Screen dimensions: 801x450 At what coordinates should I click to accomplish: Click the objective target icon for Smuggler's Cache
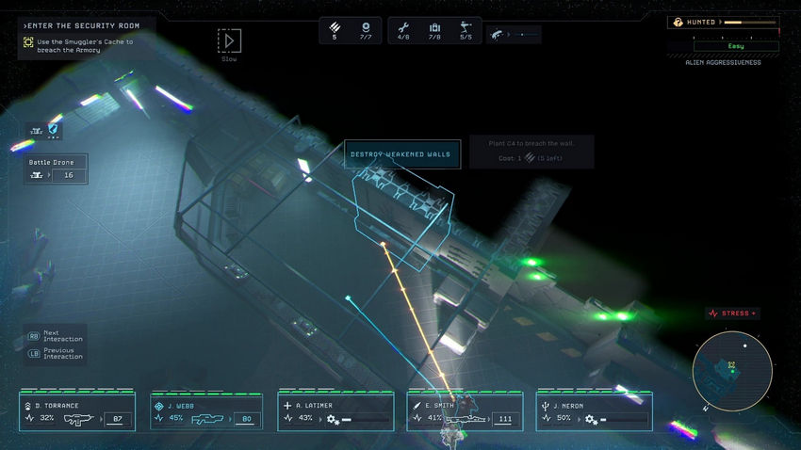click(28, 42)
